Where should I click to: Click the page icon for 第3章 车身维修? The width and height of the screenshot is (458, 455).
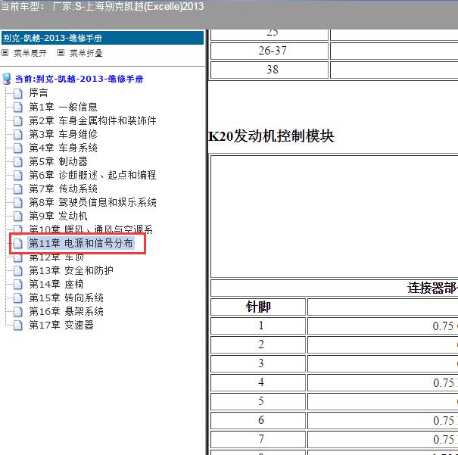[x=18, y=134]
